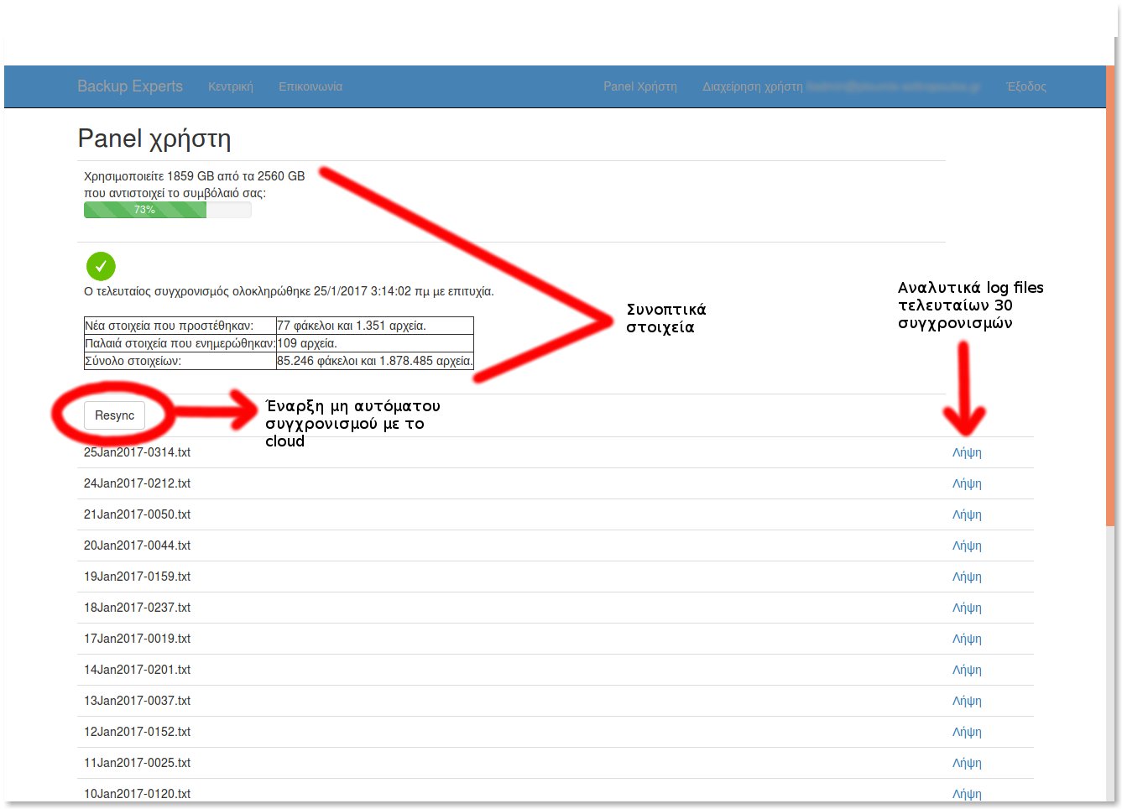Select the 18Jan2017-0237.txt file name
Viewport: 1122px width, 809px height.
(137, 608)
